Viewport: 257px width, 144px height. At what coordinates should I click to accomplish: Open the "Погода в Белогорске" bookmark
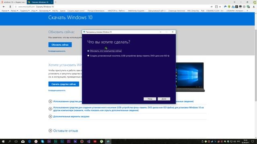96,11
